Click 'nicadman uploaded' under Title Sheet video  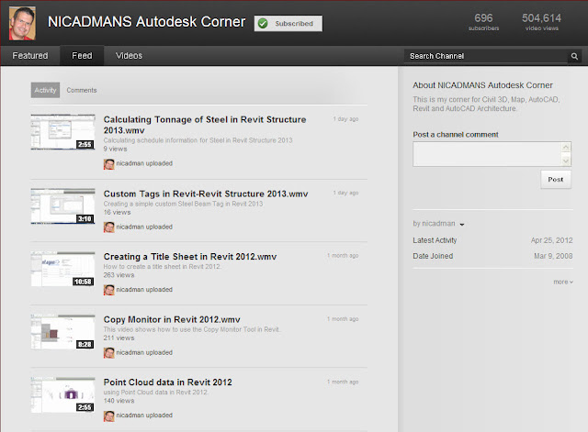[144, 290]
